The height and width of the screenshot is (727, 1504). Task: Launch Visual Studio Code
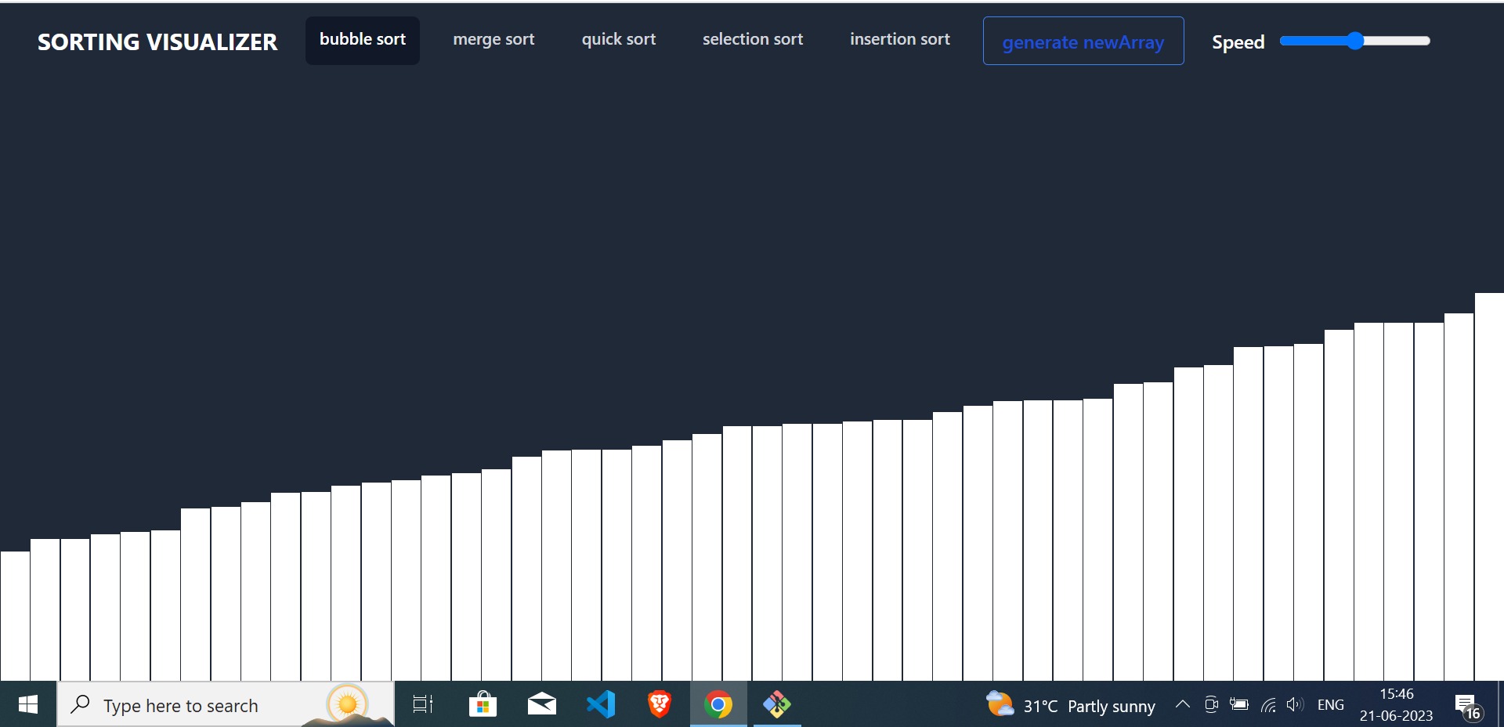pyautogui.click(x=600, y=704)
